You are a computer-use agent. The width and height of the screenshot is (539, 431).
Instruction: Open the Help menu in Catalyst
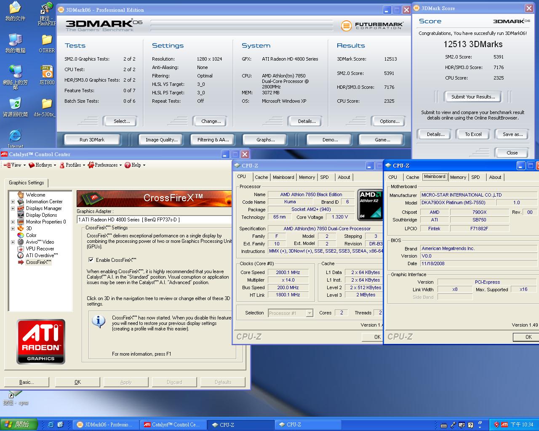[135, 165]
